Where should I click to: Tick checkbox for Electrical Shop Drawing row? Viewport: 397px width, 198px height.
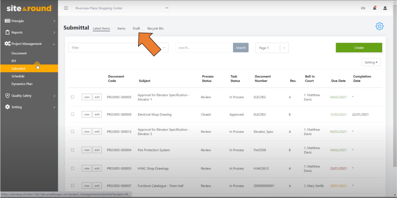73,114
